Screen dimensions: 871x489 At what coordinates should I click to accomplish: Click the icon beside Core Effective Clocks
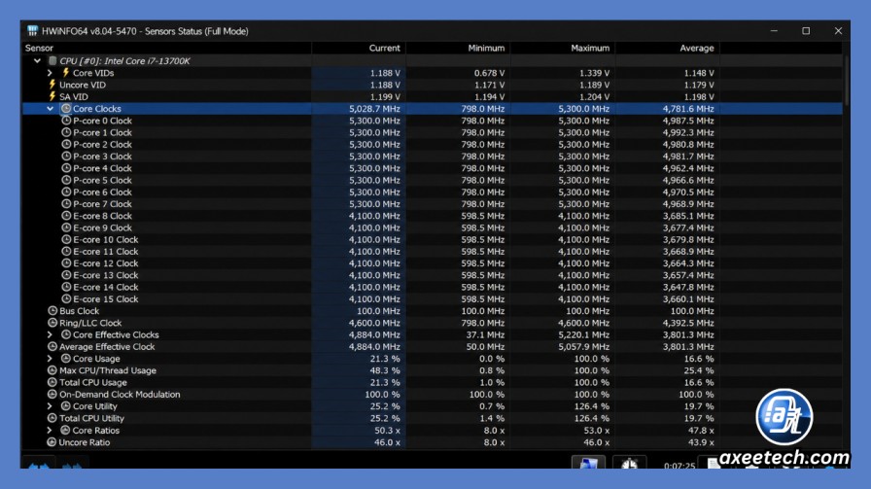(x=66, y=334)
